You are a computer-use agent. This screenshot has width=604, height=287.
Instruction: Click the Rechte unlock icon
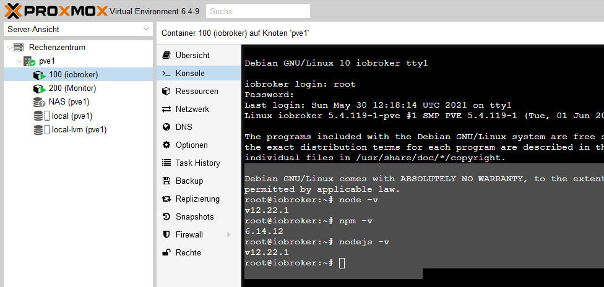[166, 253]
